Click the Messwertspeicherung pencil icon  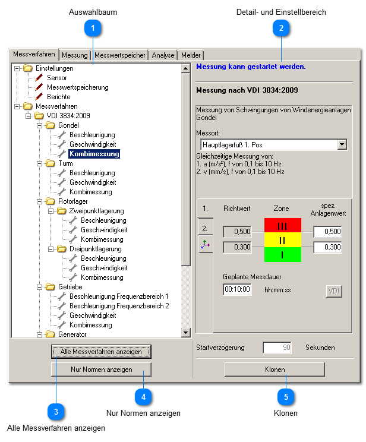click(40, 87)
